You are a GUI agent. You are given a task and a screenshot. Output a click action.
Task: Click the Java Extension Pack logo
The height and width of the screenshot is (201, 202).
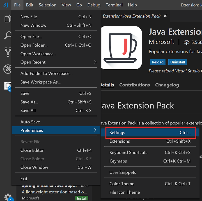coord(121,48)
